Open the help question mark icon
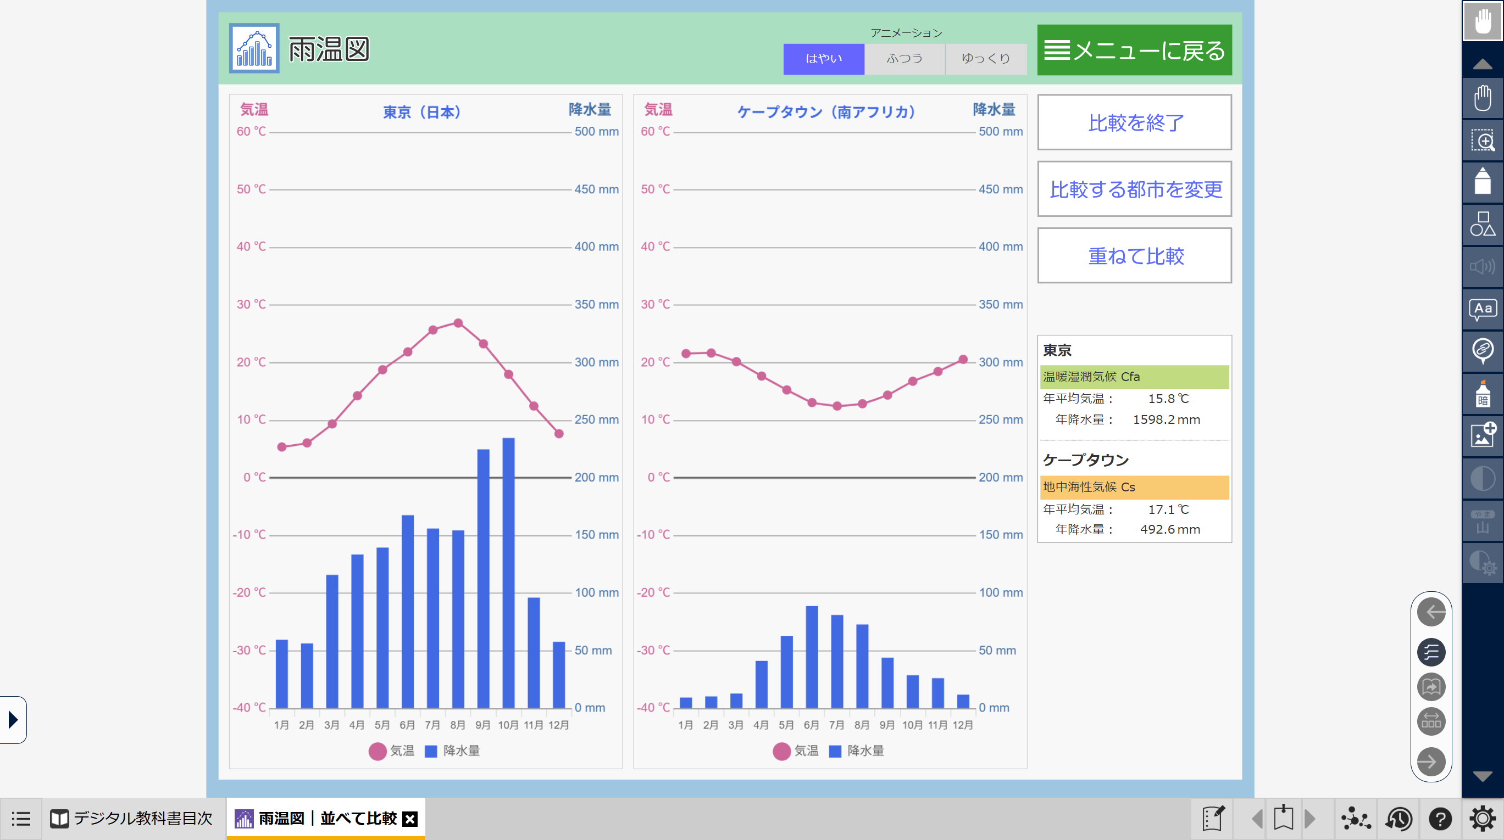The image size is (1504, 840). pos(1440,819)
